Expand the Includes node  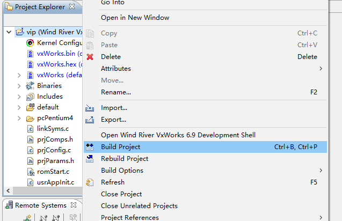[x=19, y=97]
